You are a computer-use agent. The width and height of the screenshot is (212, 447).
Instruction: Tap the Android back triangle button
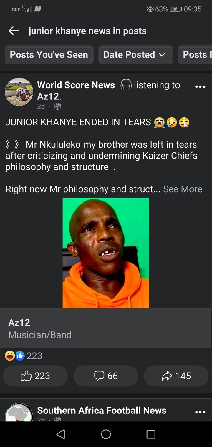[x=61, y=434]
